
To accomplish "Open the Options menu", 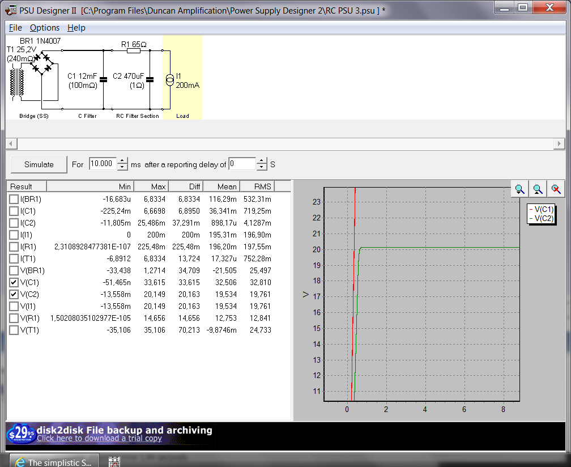I will (x=44, y=28).
